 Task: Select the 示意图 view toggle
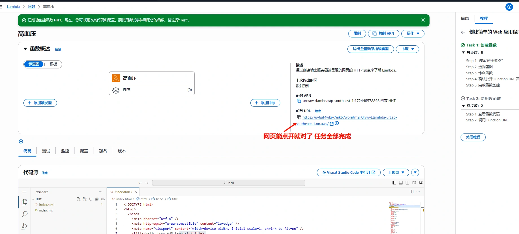[34, 64]
